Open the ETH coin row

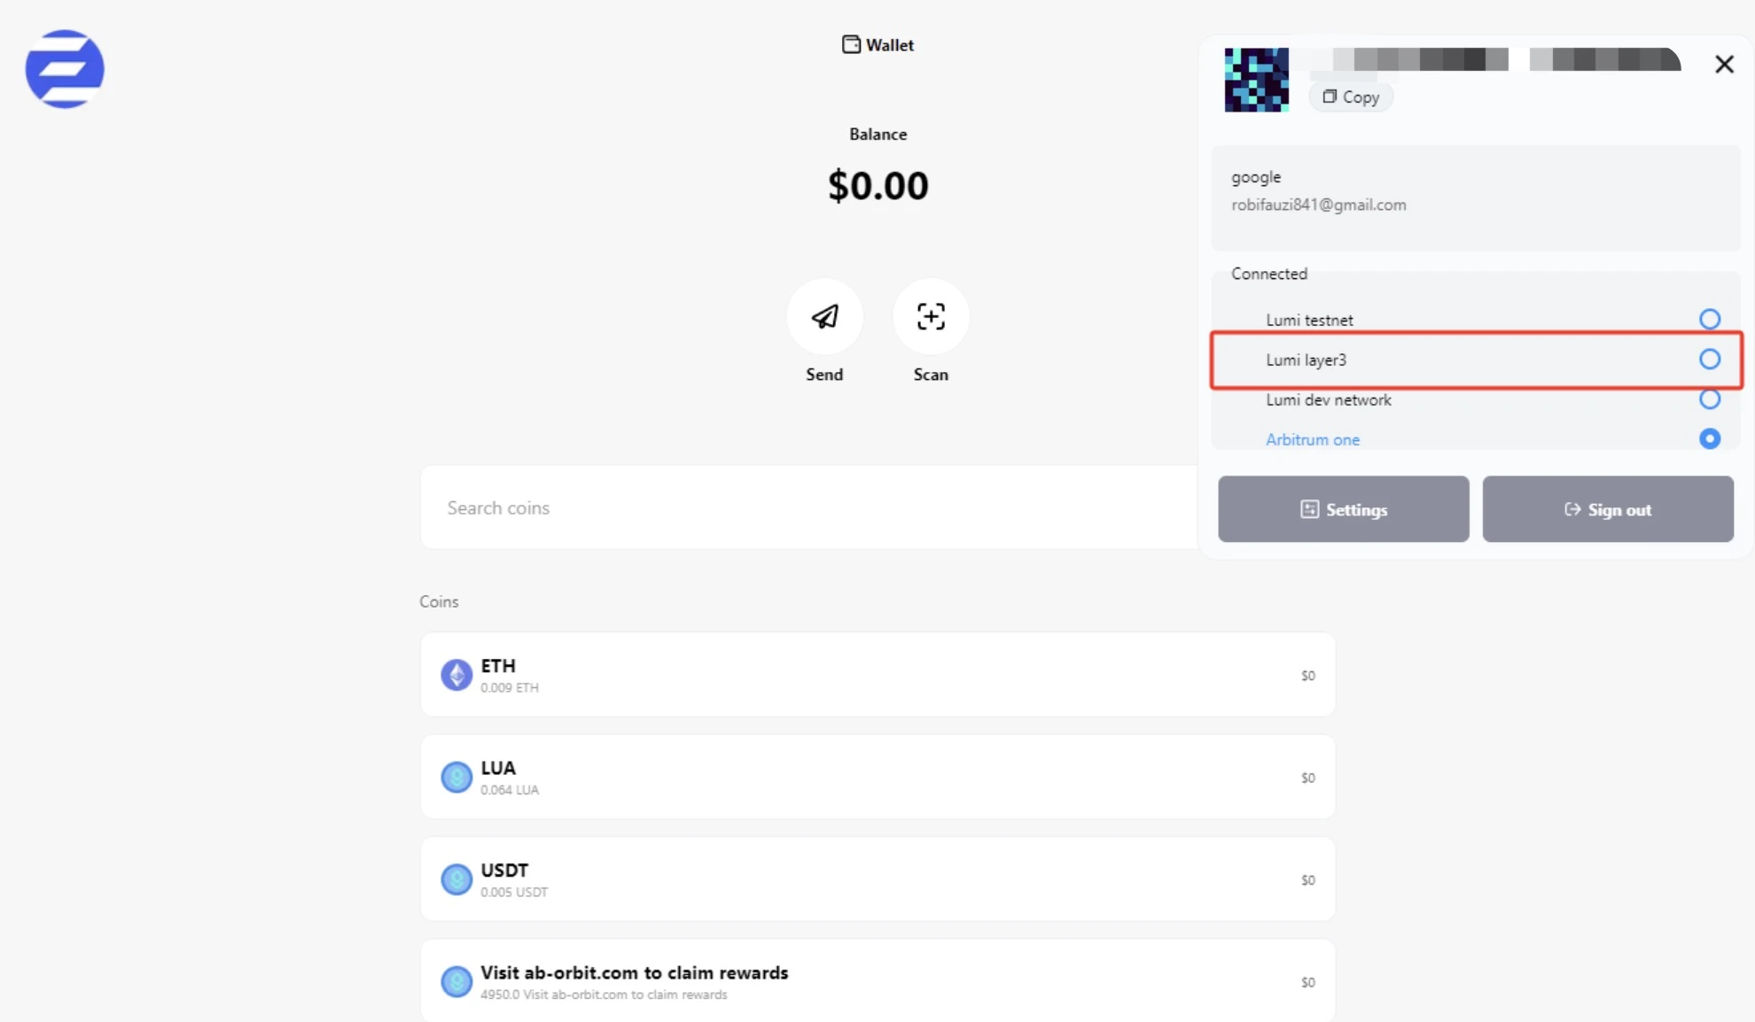[877, 675]
